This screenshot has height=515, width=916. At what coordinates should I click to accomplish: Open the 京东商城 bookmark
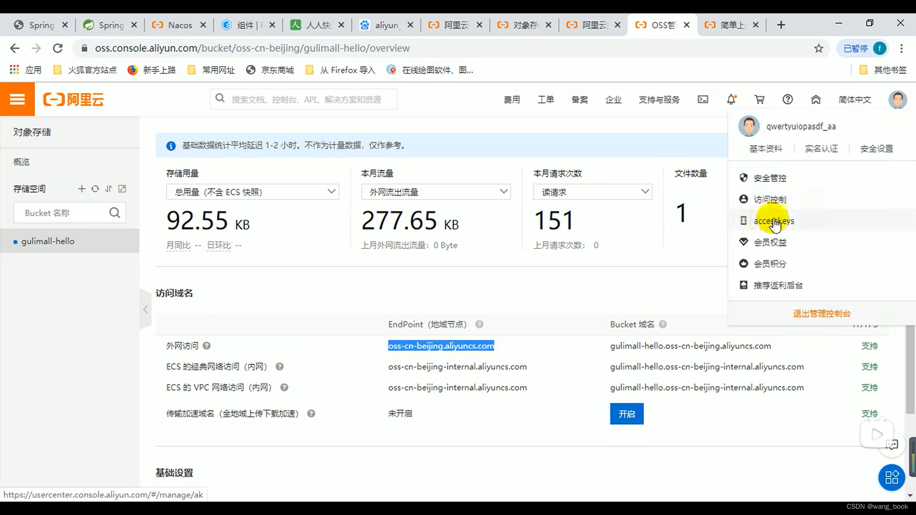pos(270,70)
